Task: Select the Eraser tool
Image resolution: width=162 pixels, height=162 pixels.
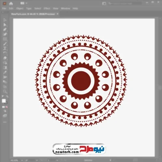Action: coord(5,58)
